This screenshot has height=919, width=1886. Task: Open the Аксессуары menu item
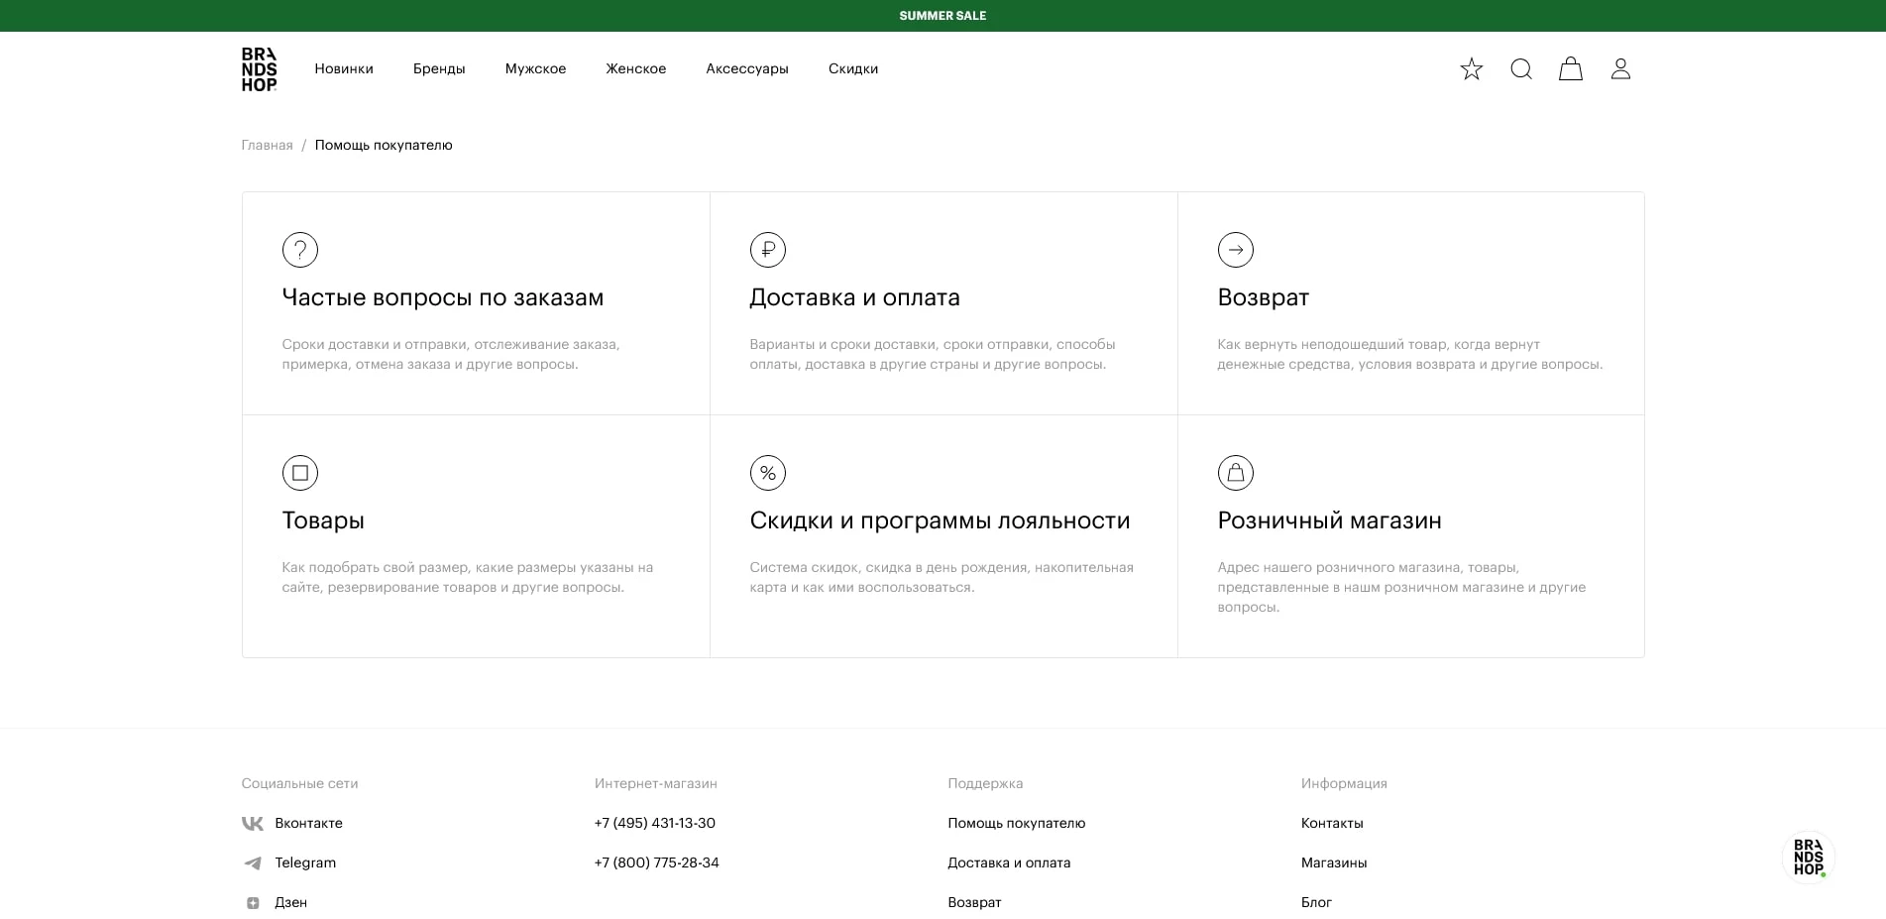click(x=746, y=68)
